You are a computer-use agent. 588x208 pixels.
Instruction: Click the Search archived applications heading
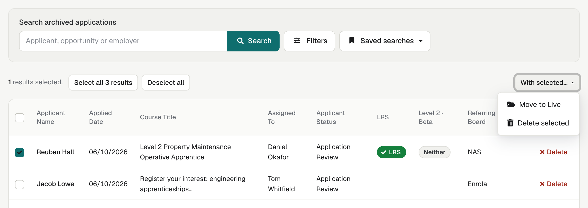[x=68, y=22]
